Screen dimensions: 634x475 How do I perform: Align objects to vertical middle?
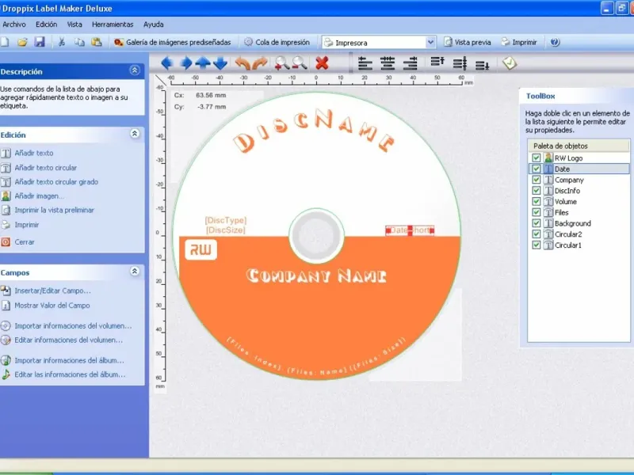(460, 63)
